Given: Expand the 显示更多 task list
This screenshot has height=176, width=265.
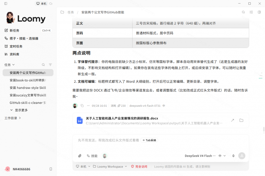Looking at the screenshot, I should tap(19, 110).
